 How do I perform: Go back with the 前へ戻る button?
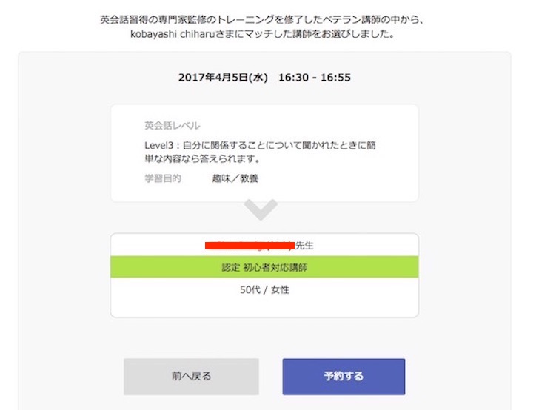(x=191, y=376)
